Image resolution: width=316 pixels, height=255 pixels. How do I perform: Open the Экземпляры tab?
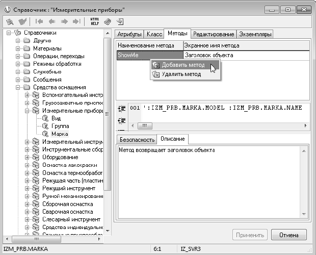pyautogui.click(x=255, y=34)
